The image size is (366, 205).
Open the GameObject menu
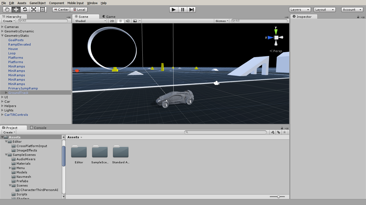click(x=37, y=3)
